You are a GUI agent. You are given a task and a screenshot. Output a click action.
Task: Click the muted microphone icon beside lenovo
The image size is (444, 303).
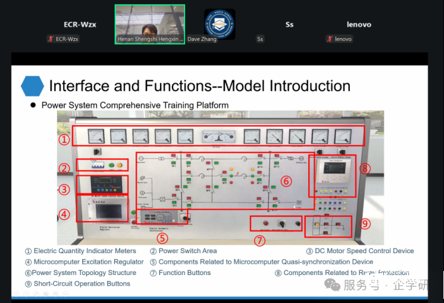tap(330, 39)
